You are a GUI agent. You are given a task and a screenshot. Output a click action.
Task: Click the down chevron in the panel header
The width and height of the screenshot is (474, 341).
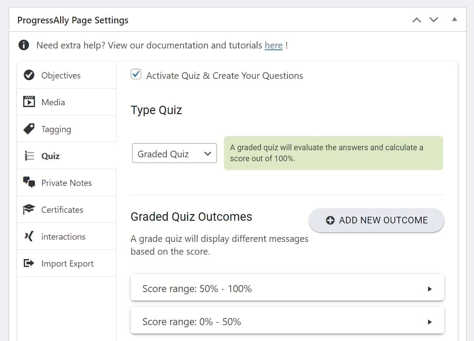434,19
